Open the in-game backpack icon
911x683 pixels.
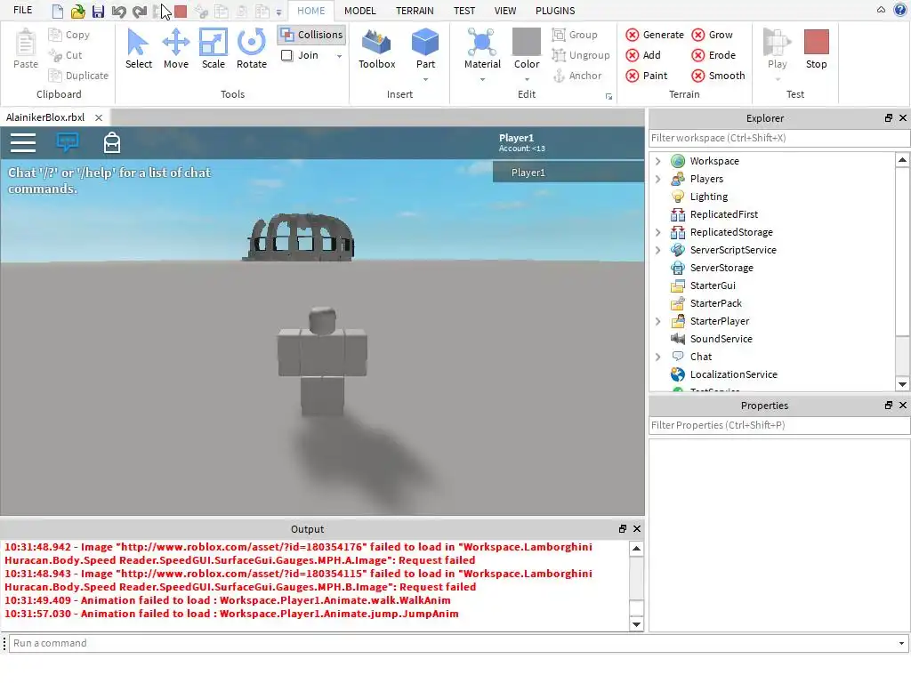click(111, 142)
